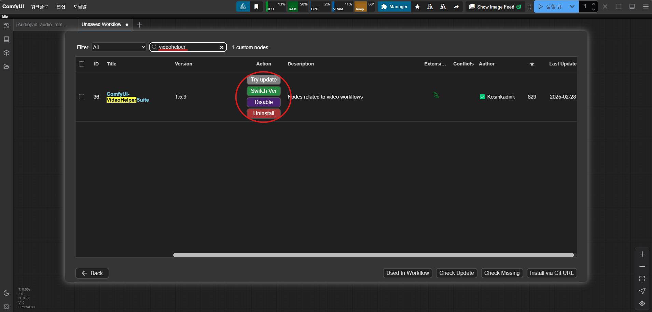The height and width of the screenshot is (312, 652).
Task: Click the Kosinkadink green checkmark
Action: pyautogui.click(x=482, y=97)
